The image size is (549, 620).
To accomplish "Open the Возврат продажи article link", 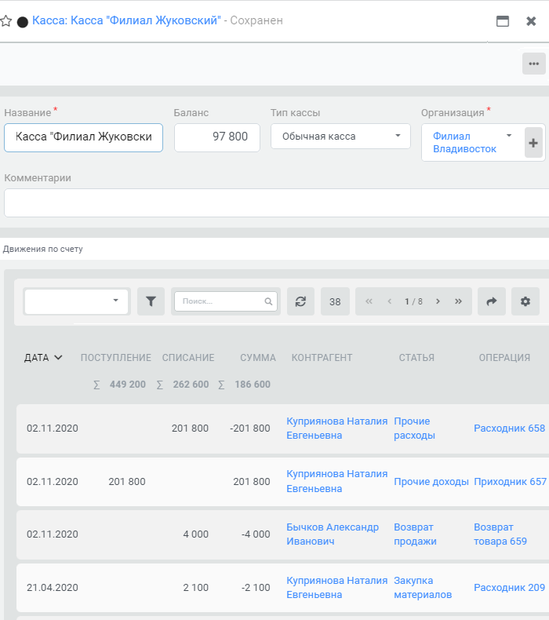I will point(415,534).
